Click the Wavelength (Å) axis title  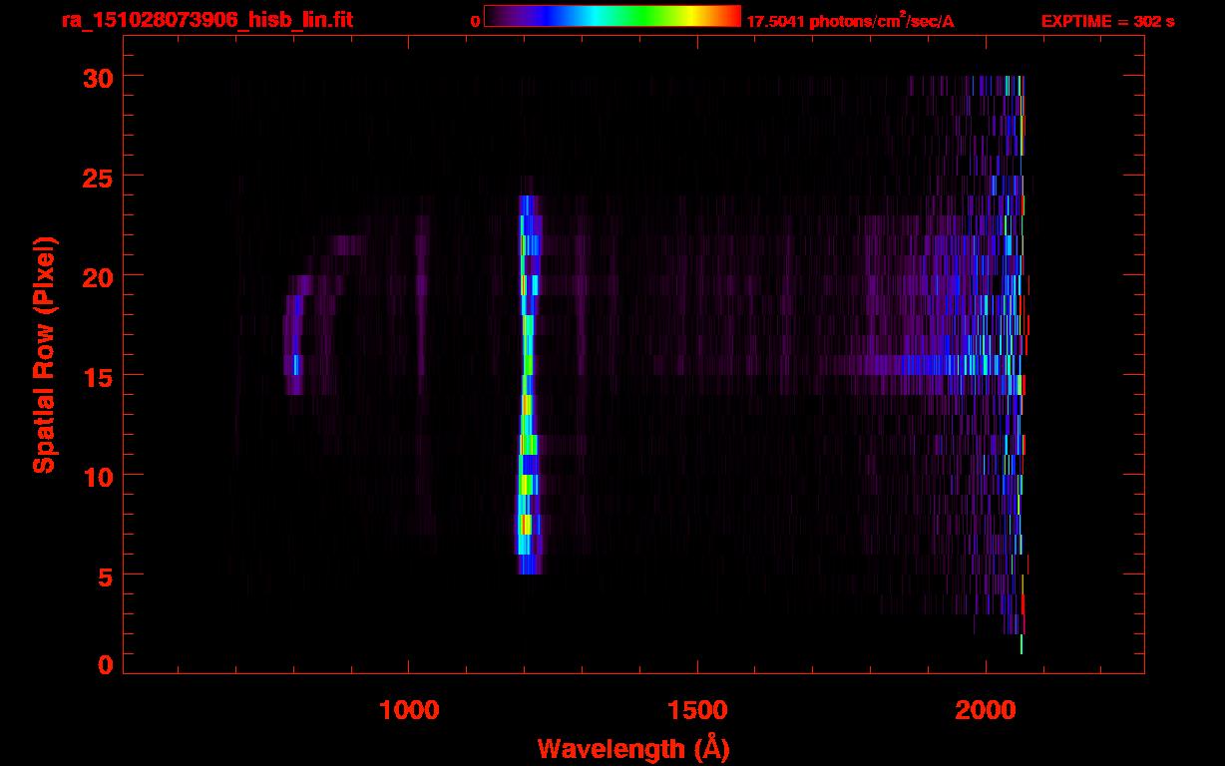633,747
